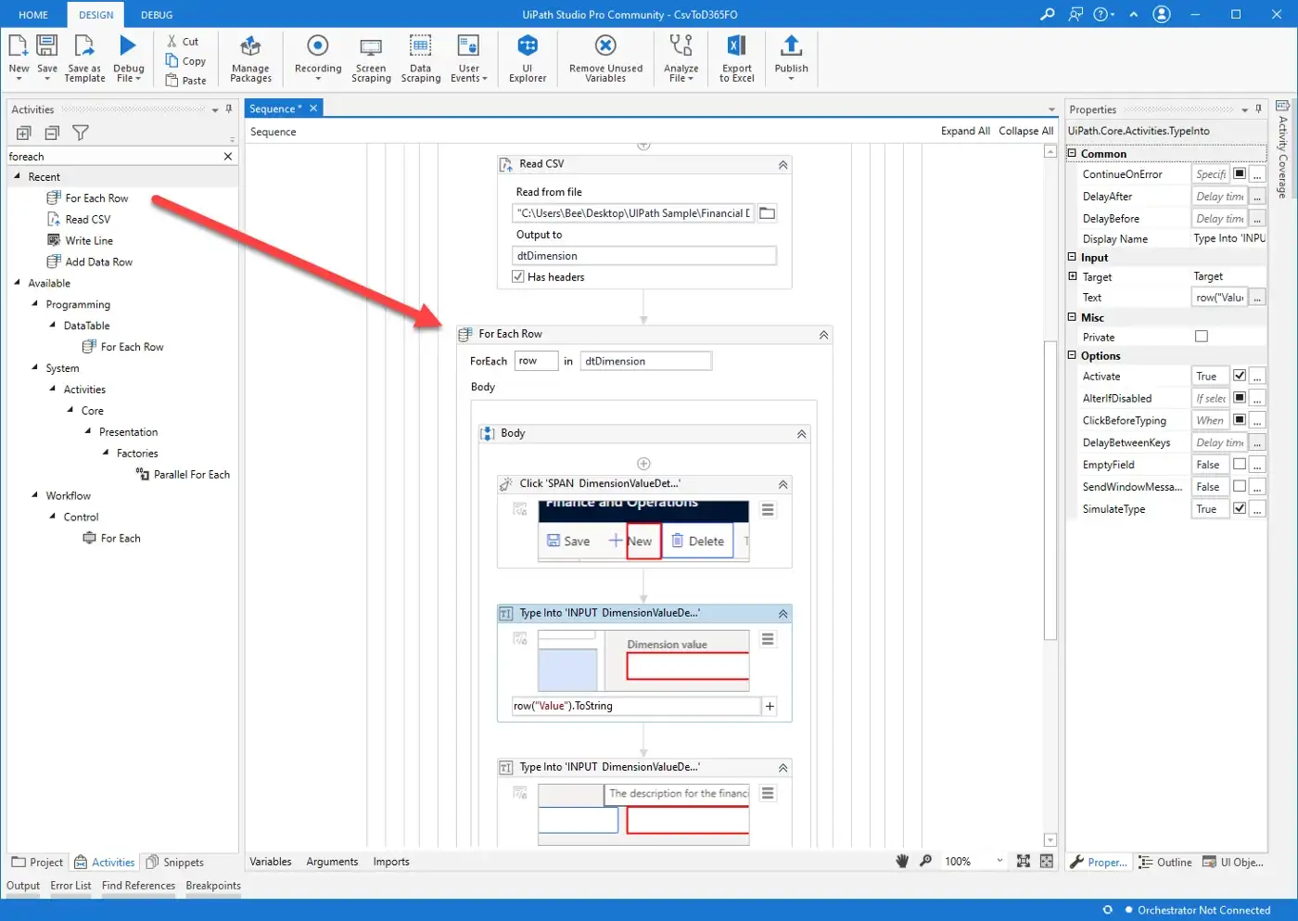Click Save as Template icon
Image resolution: width=1298 pixels, height=921 pixels.
84,45
